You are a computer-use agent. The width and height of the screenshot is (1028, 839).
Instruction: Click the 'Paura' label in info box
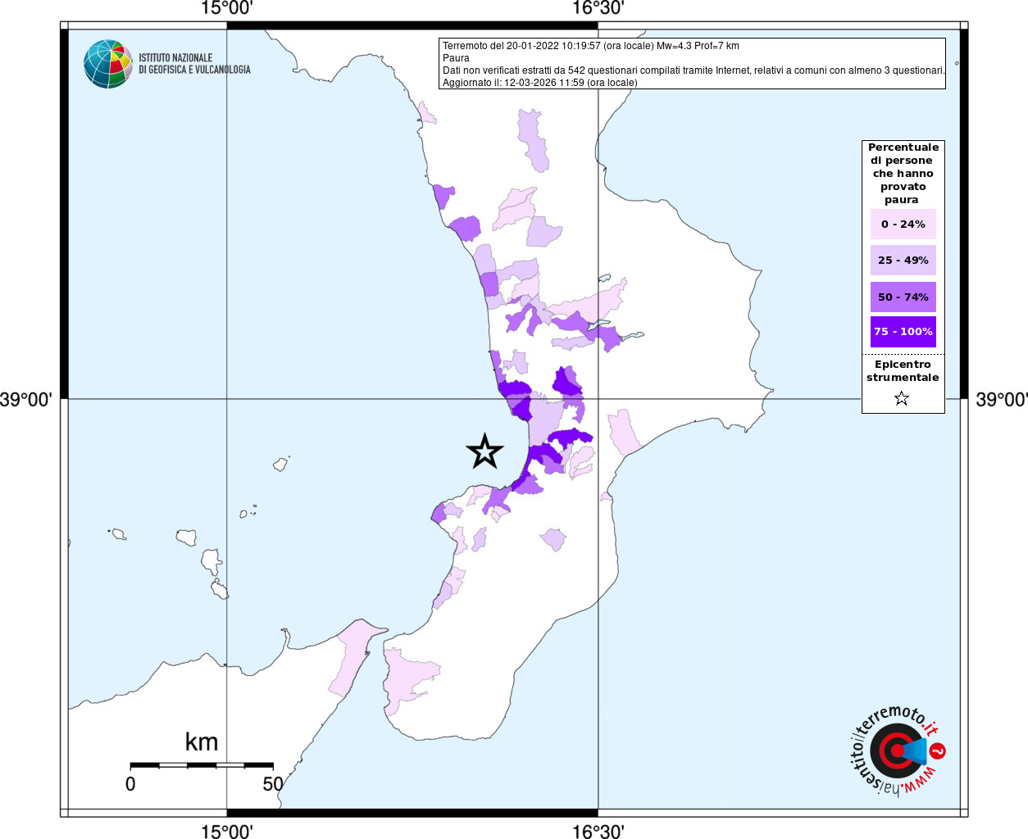pos(456,58)
